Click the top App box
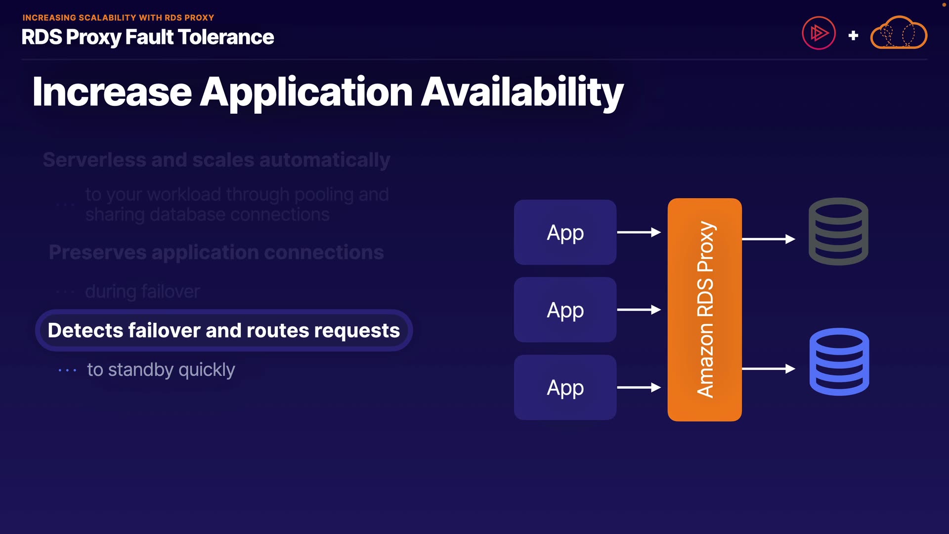Viewport: 949px width, 534px height. 565,232
